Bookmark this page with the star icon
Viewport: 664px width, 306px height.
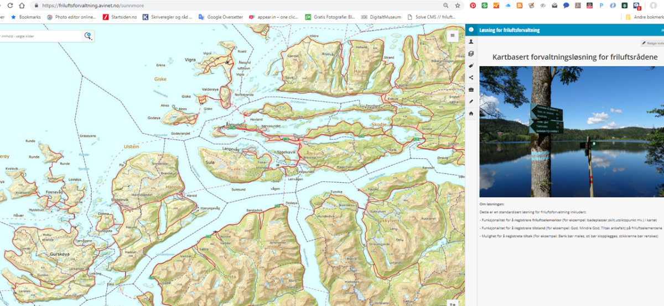tap(458, 6)
